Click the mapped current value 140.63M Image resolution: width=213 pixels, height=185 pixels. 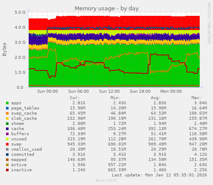(76, 160)
